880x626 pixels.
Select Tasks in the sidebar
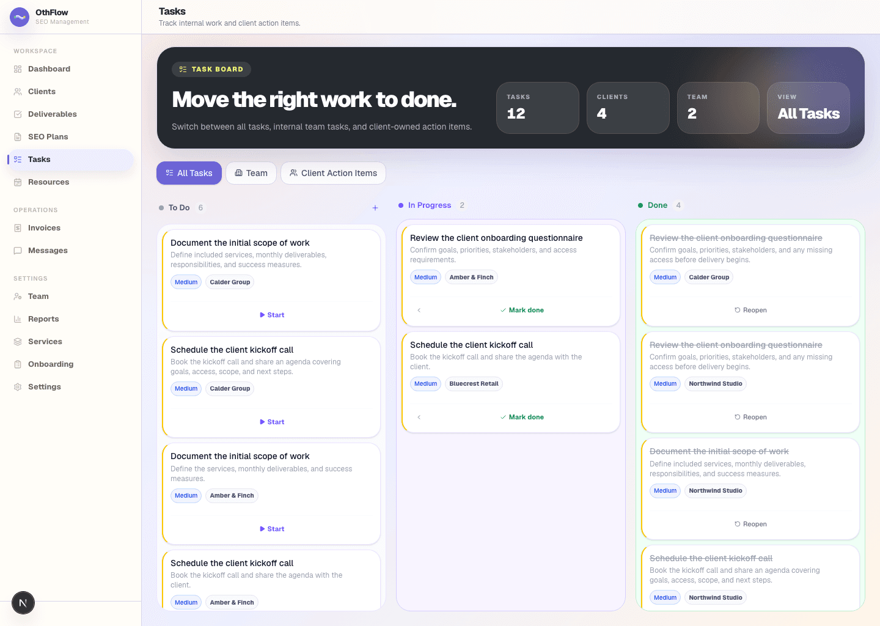70,160
